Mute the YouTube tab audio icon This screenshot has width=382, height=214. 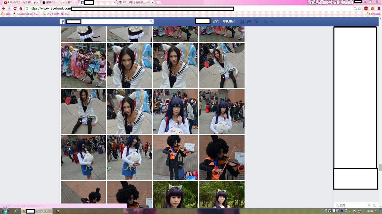[x=34, y=3]
